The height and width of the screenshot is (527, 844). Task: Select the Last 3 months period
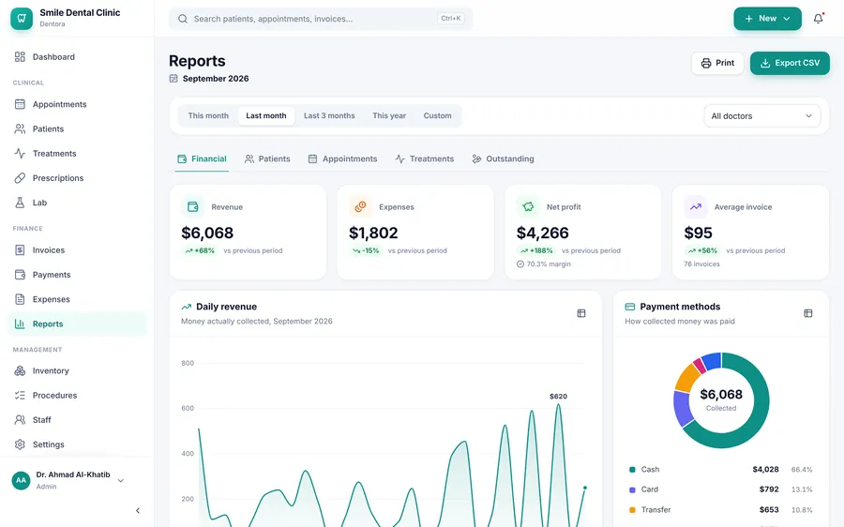coord(329,115)
